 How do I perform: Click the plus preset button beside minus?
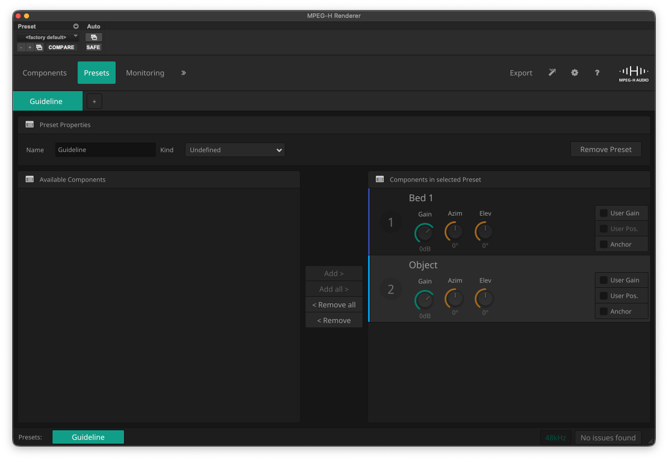(x=30, y=47)
